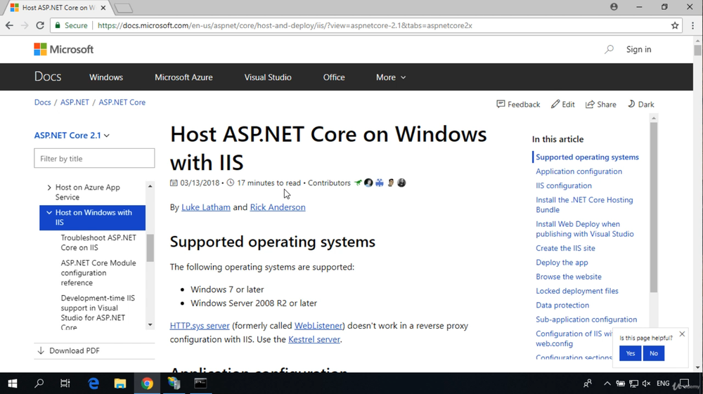Click the Chrome icon on the taskbar
The image size is (703, 394).
(x=147, y=383)
